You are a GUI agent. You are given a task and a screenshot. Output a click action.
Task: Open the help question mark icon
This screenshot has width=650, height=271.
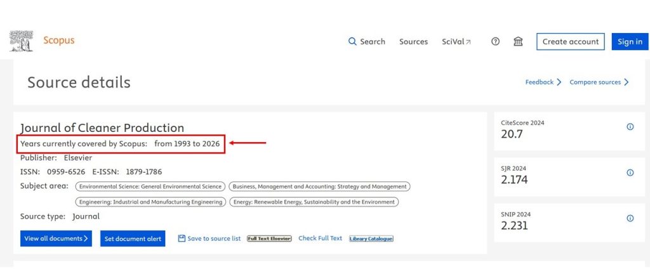coord(495,41)
